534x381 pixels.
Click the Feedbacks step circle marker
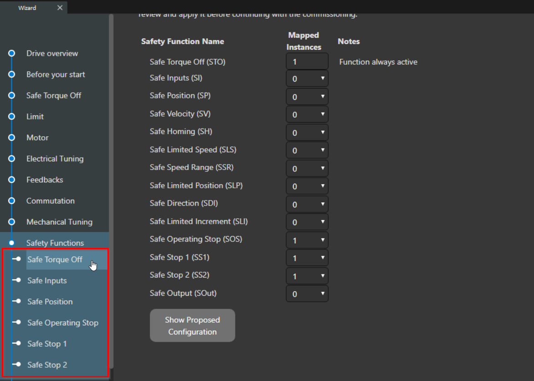(x=12, y=180)
